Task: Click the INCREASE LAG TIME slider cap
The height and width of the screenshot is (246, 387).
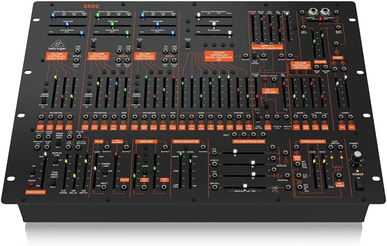Action: point(245,186)
